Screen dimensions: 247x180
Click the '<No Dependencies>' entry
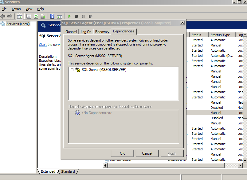(x=97, y=113)
